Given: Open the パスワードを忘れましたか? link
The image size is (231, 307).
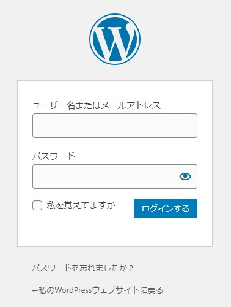Looking at the screenshot, I should [x=82, y=268].
